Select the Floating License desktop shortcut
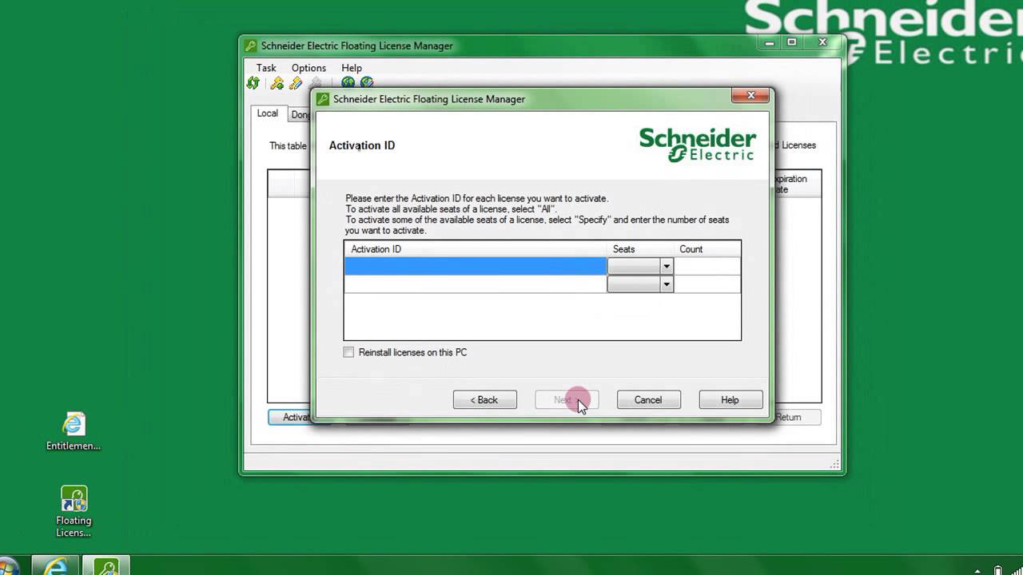The width and height of the screenshot is (1023, 575). (74, 512)
